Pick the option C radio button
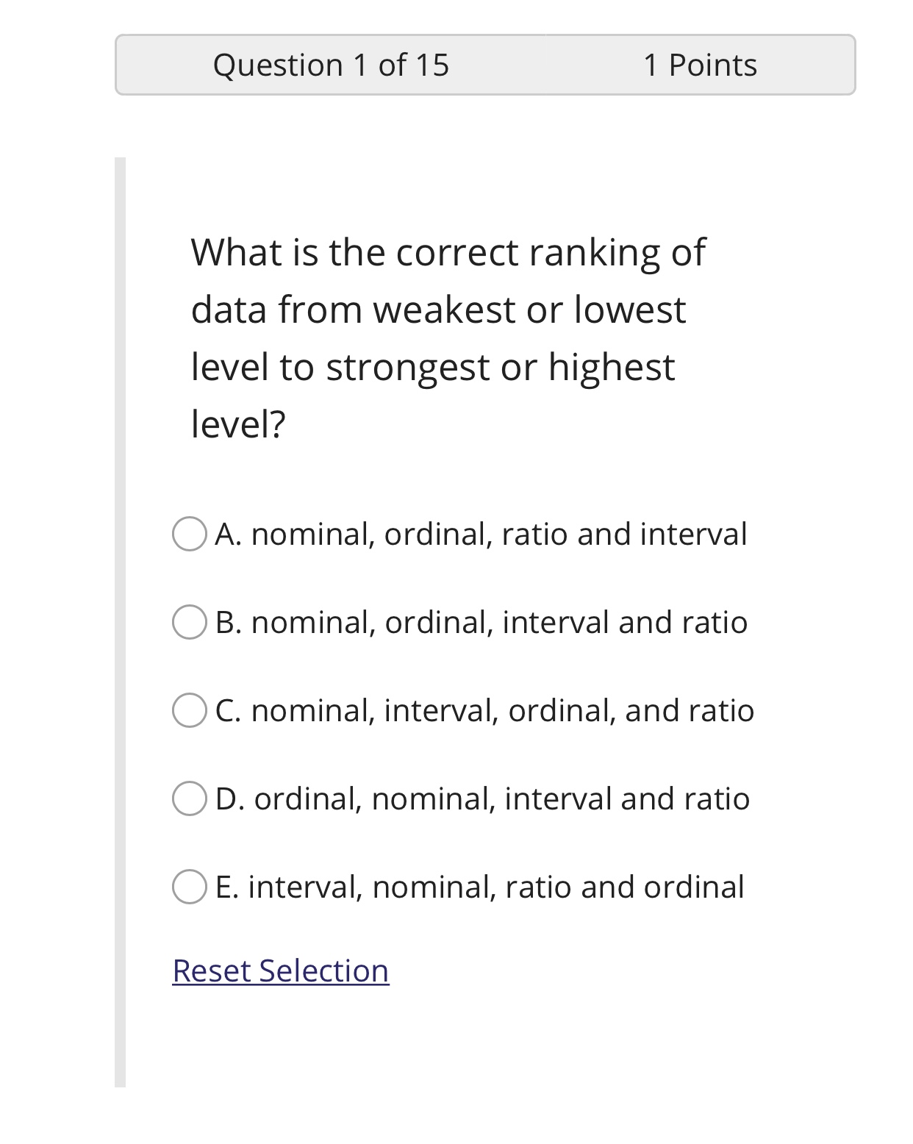The image size is (913, 1144). coord(189,710)
